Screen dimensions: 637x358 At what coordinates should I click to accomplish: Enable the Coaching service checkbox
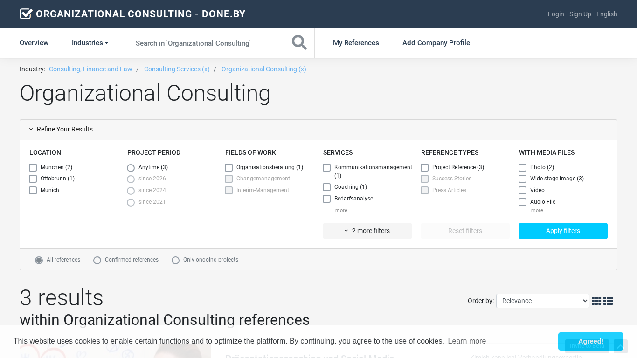click(x=327, y=187)
